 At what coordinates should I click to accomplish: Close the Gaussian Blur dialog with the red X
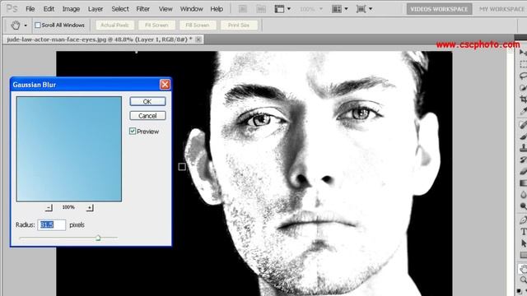click(165, 85)
